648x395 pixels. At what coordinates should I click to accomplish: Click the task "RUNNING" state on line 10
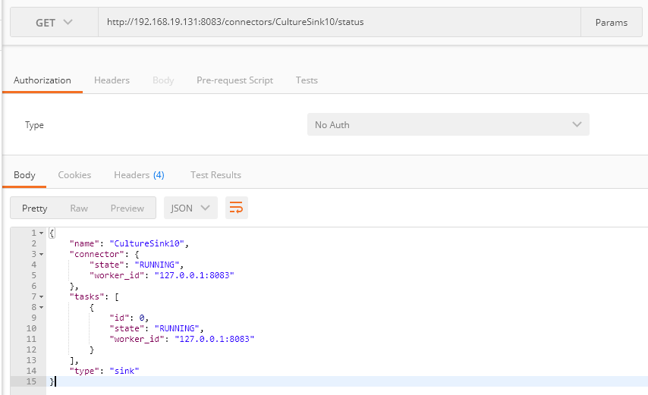coord(177,328)
